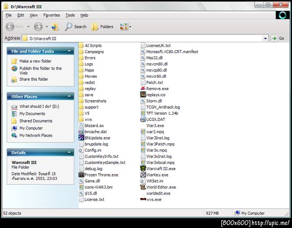Select the Maps folder
This screenshot has width=292, height=228.
(87, 70)
